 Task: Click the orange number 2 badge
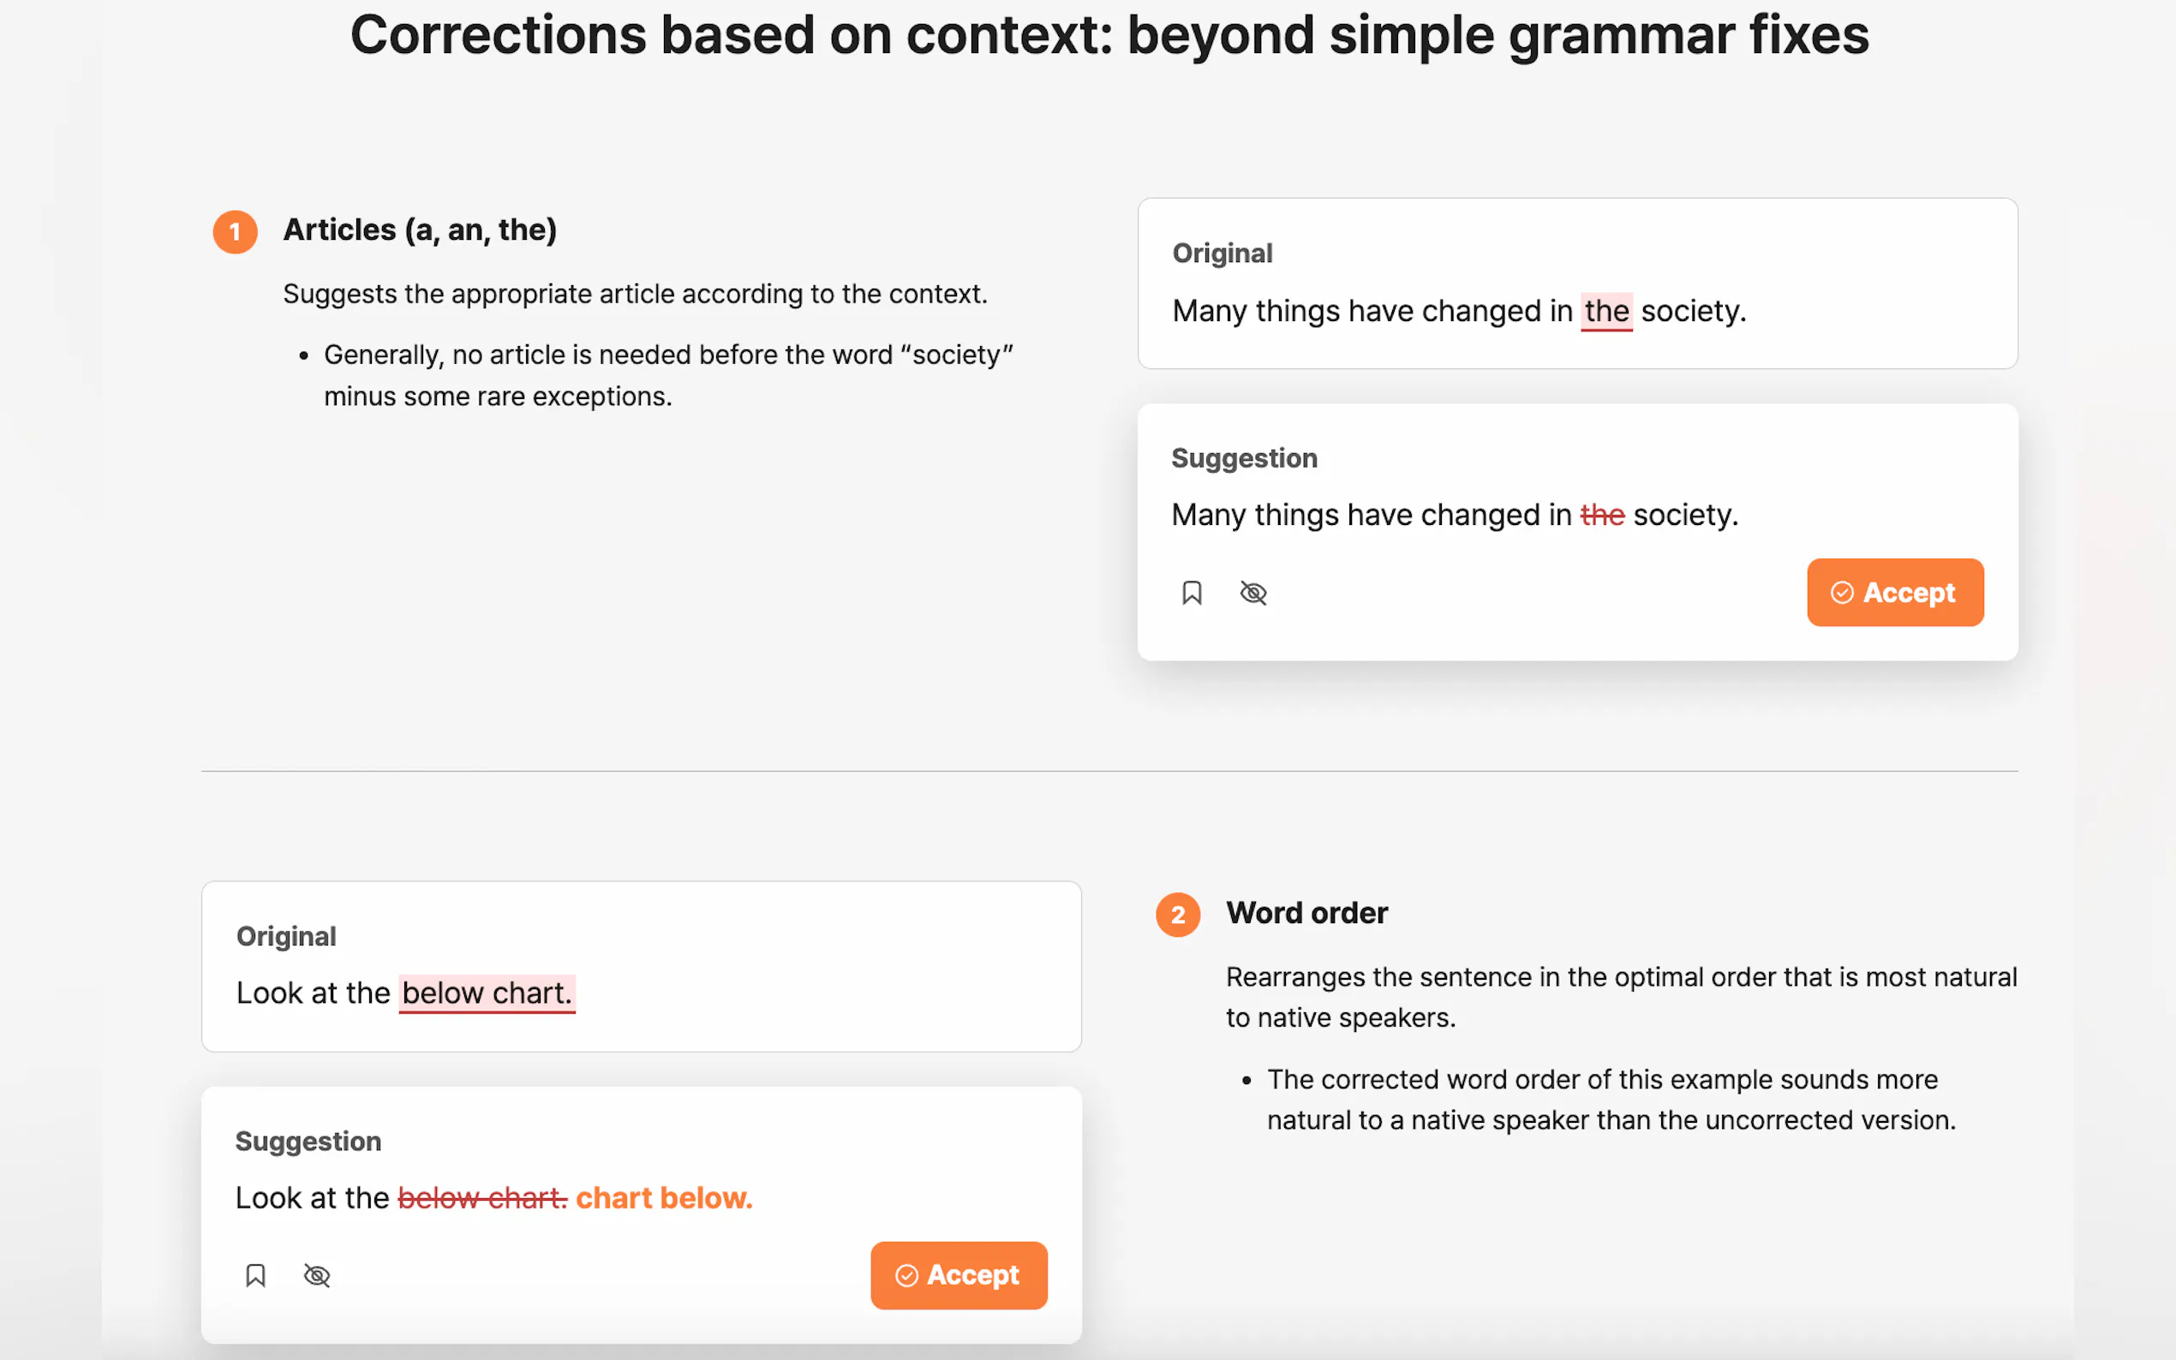point(1177,915)
